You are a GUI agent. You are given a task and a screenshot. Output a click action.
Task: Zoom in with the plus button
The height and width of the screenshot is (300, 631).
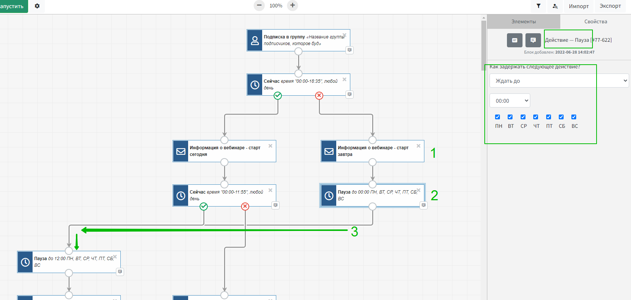point(293,6)
